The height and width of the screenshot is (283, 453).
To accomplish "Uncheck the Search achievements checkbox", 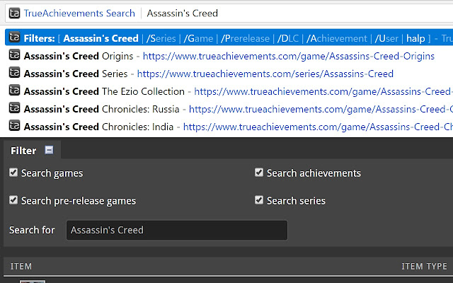I will [259, 173].
